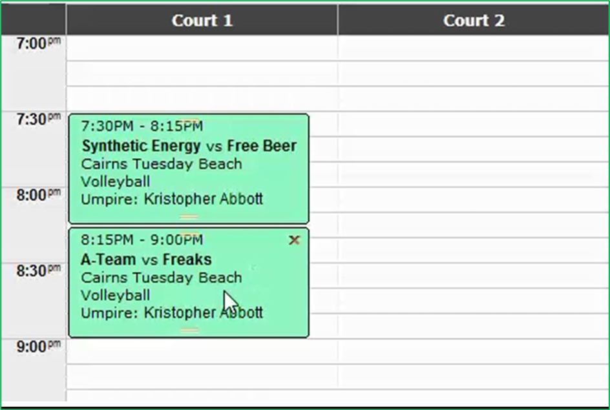This screenshot has width=610, height=410.
Task: Select the Court 2 column header
Action: coord(474,20)
